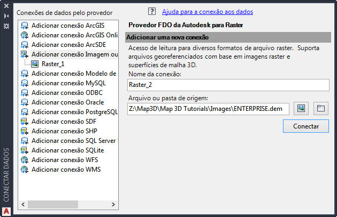The height and width of the screenshot is (217, 337).
Task: Click the Adicionar uma nova conexão header
Action: (x=228, y=37)
